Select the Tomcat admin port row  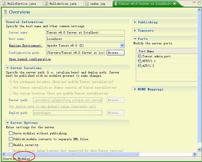pyautogui.click(x=167, y=56)
